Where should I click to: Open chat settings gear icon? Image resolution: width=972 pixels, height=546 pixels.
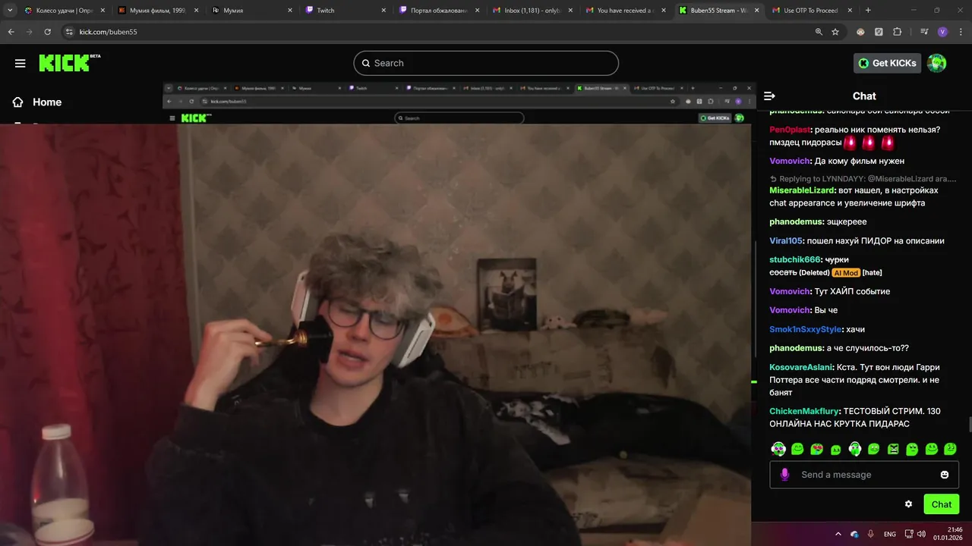[x=908, y=504]
